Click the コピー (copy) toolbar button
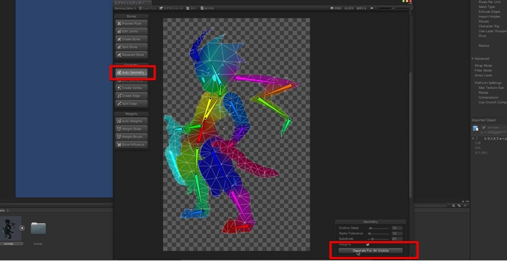The image size is (507, 261). coord(192,8)
